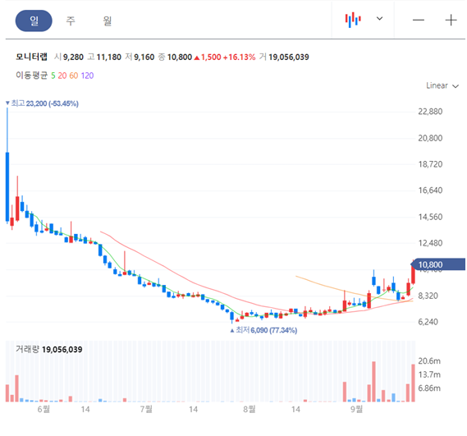This screenshot has height=436, width=467.
Task: Click the 12,480 price axis label
Action: [x=430, y=243]
